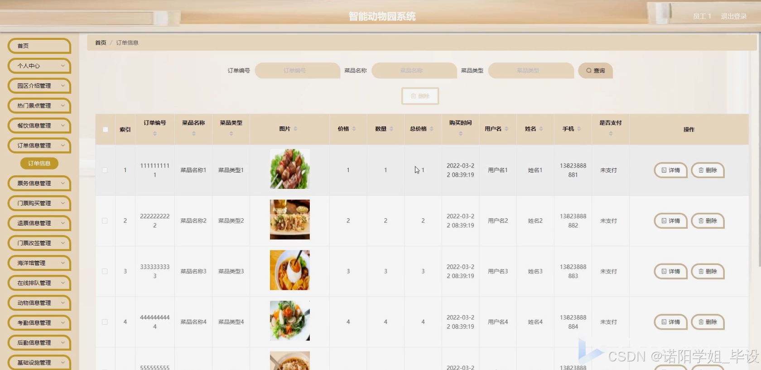Click sort arrows next to 图片 header
This screenshot has width=761, height=370.
point(295,129)
